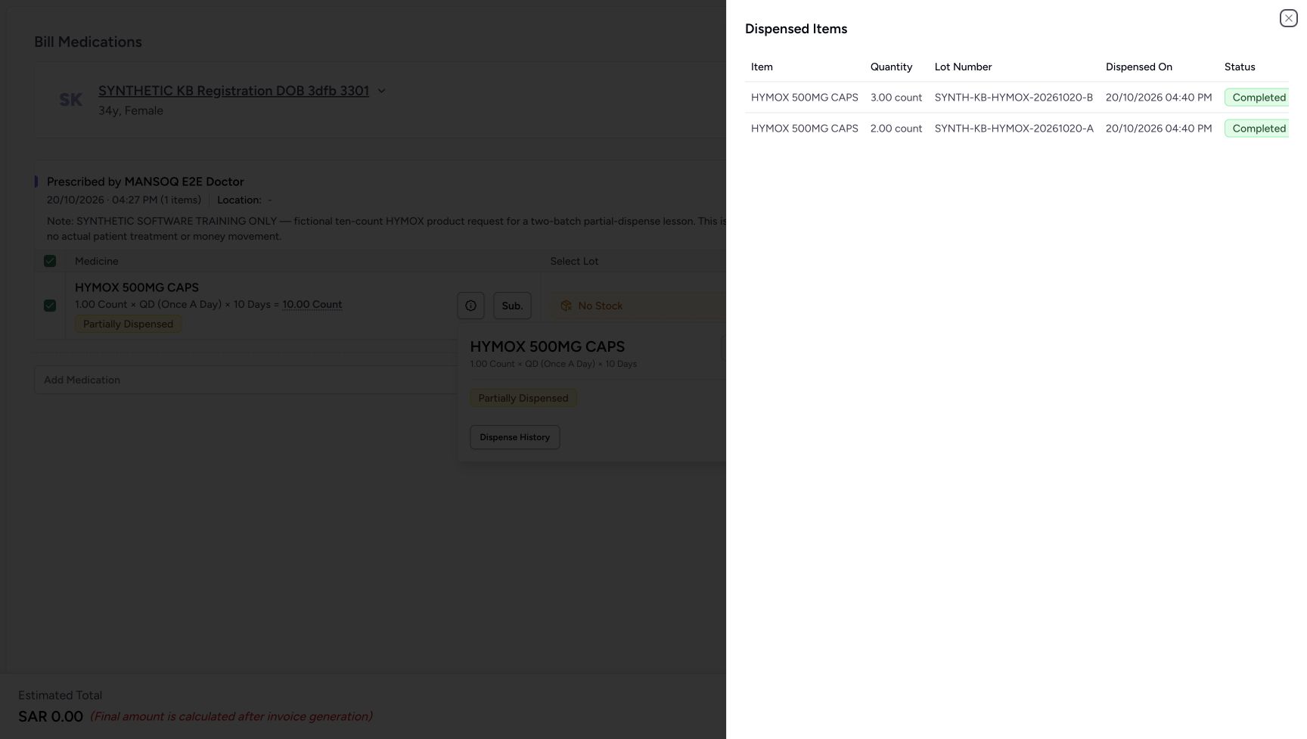
Task: Click the Dispensed Items panel heading
Action: click(796, 29)
